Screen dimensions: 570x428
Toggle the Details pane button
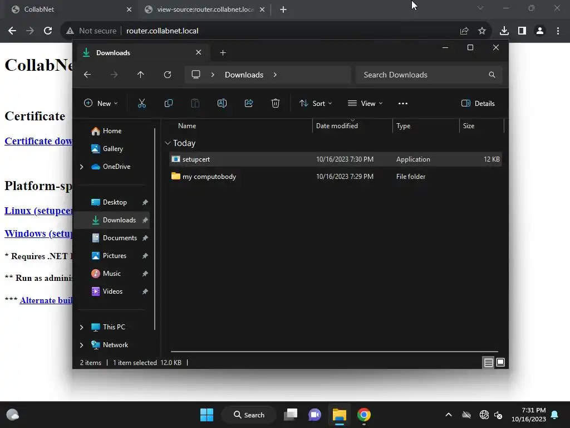point(478,103)
